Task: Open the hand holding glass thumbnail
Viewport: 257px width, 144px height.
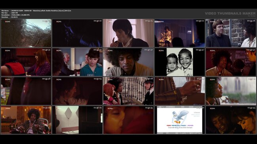Action: click(180, 91)
